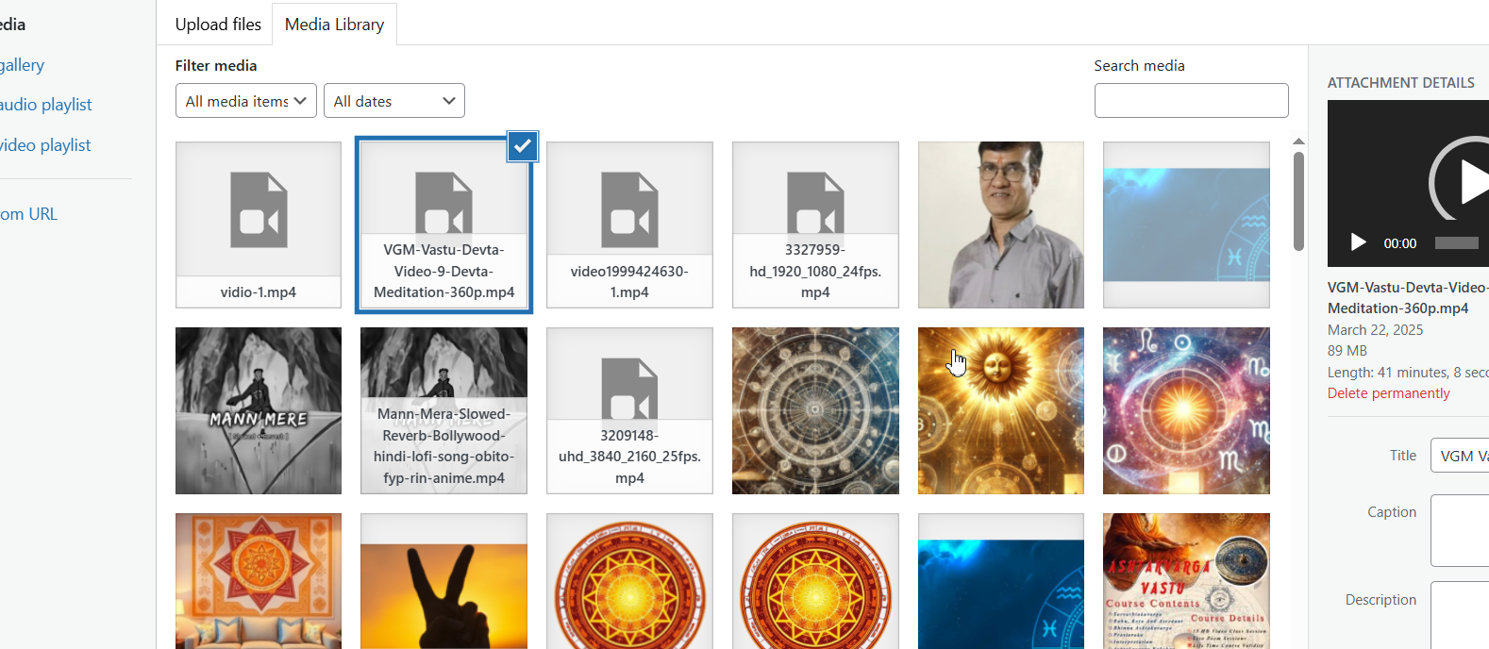Click the video progress bar in preview

(1458, 243)
